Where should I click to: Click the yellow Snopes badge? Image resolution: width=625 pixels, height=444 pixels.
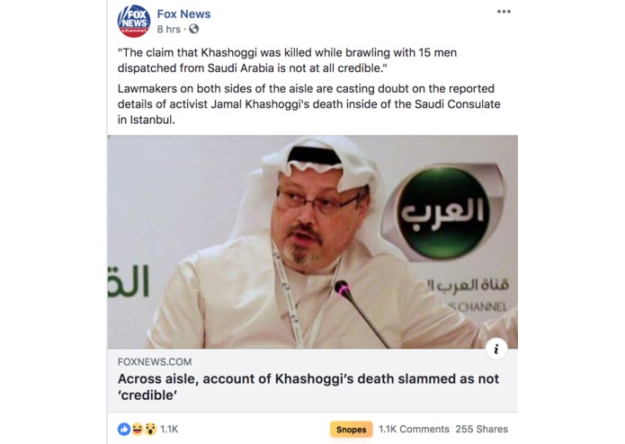351,430
